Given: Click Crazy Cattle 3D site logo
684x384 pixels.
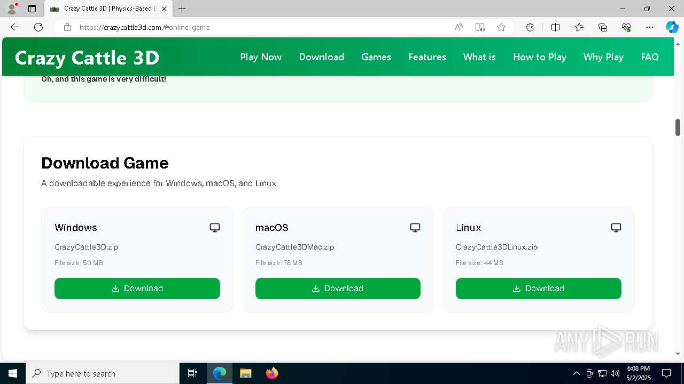Looking at the screenshot, I should point(87,58).
